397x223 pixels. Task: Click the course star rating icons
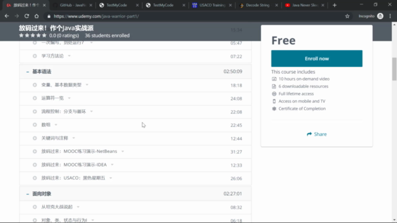[33, 35]
